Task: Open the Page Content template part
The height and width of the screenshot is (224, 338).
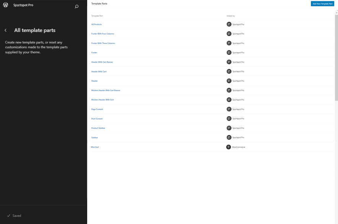Action: coord(97,109)
